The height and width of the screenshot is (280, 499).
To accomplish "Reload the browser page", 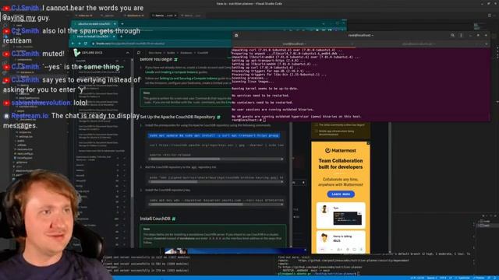I will tap(86, 44).
